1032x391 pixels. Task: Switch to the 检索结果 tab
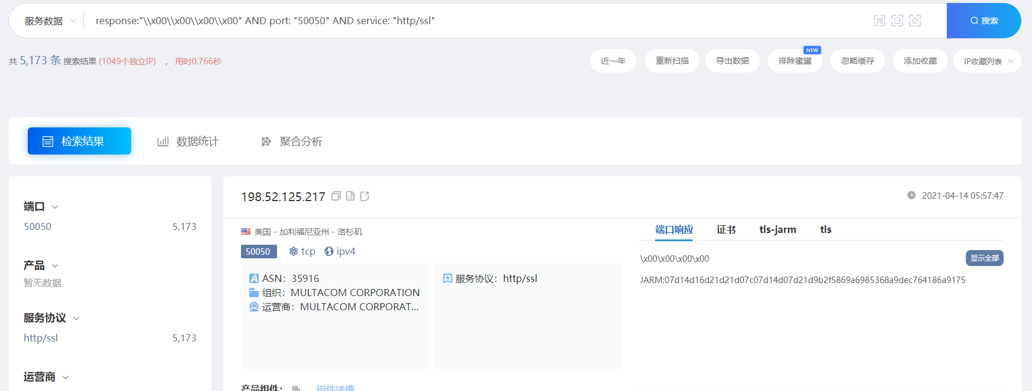tap(79, 141)
